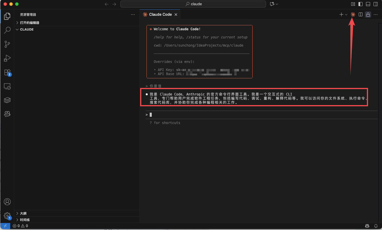Close the Claude Code tab
This screenshot has height=230, width=382.
coord(176,15)
